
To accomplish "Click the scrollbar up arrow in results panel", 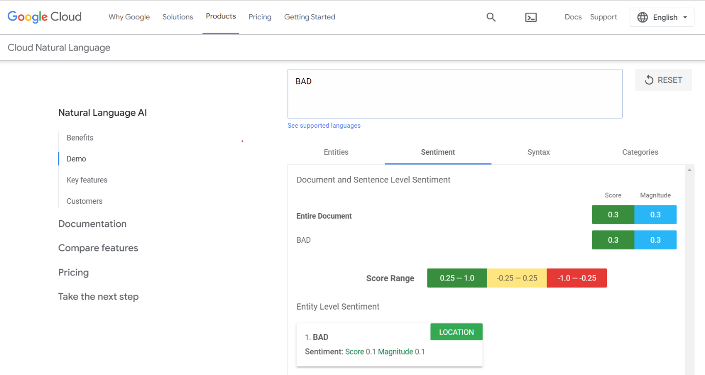I will click(x=690, y=170).
